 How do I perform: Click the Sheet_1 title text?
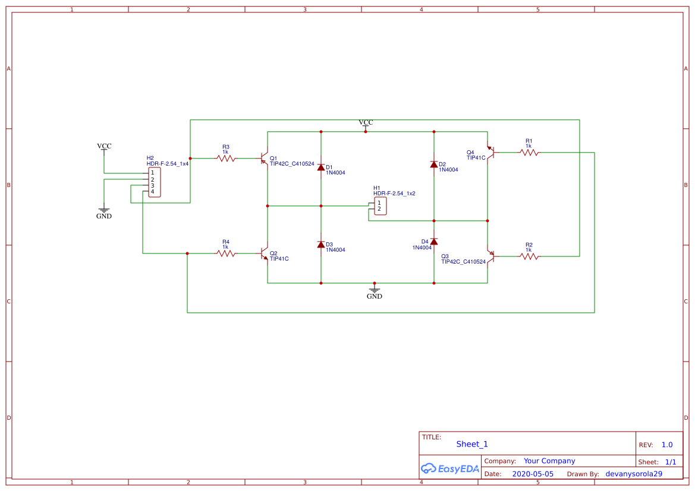click(x=472, y=444)
